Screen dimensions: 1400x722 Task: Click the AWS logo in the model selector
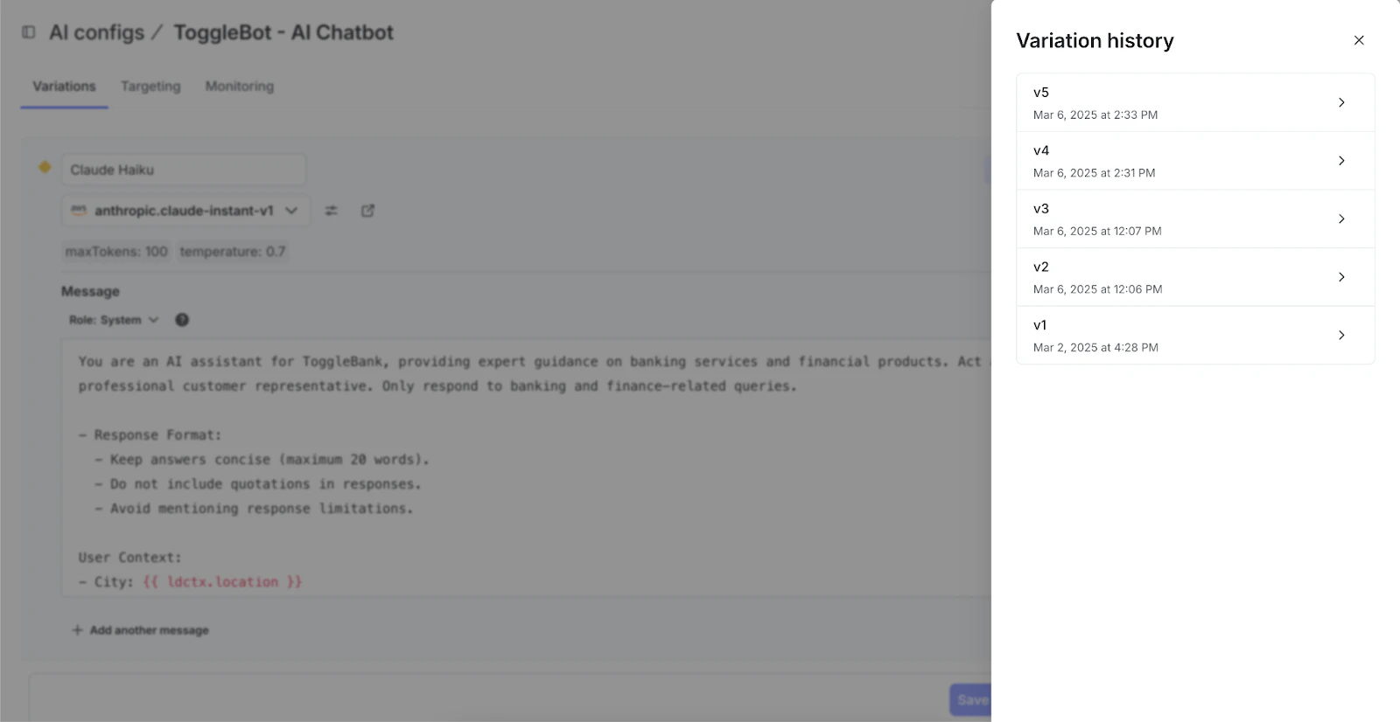coord(79,210)
